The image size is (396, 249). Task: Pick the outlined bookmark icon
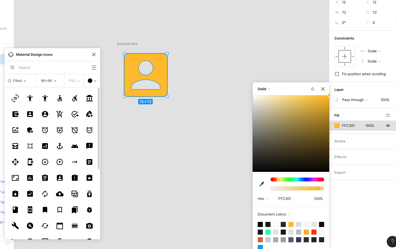coord(60,210)
